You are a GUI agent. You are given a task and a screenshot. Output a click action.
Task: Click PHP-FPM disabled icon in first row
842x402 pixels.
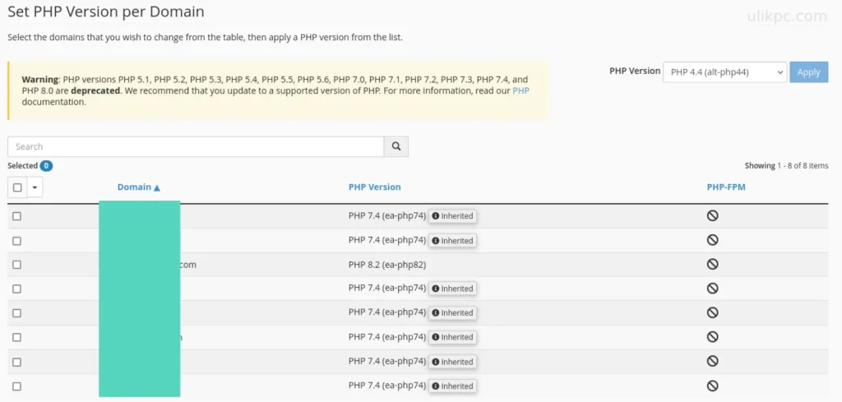coord(712,216)
